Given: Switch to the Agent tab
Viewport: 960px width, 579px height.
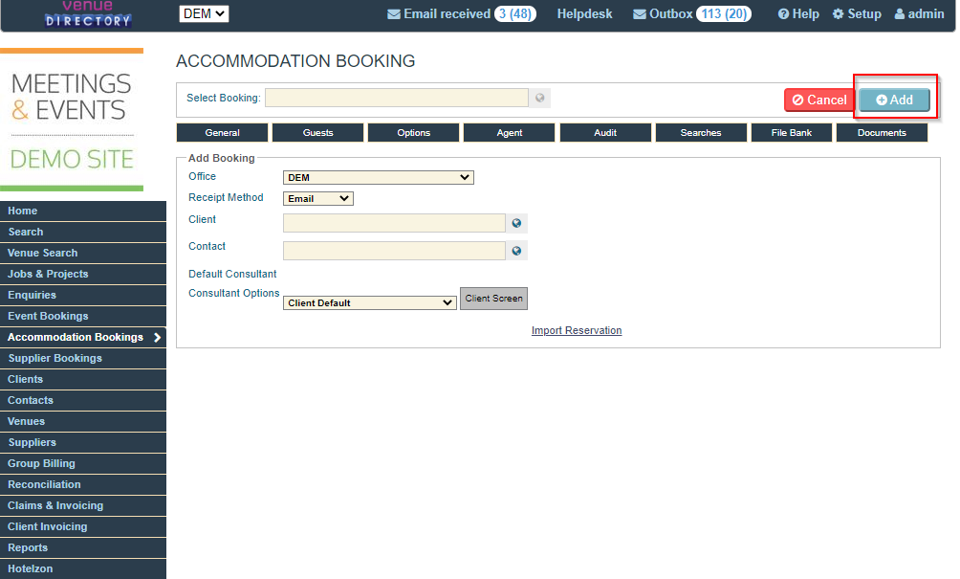Looking at the screenshot, I should tap(510, 132).
